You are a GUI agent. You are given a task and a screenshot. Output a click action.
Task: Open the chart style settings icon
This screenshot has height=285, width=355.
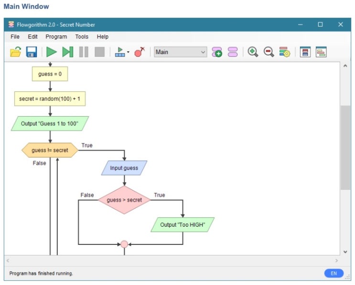285,52
